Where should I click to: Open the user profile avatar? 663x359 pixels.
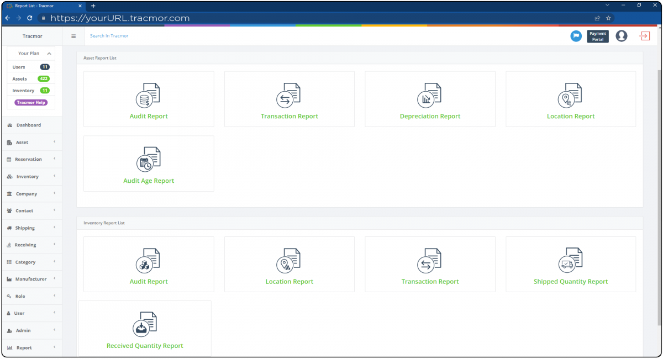point(622,36)
